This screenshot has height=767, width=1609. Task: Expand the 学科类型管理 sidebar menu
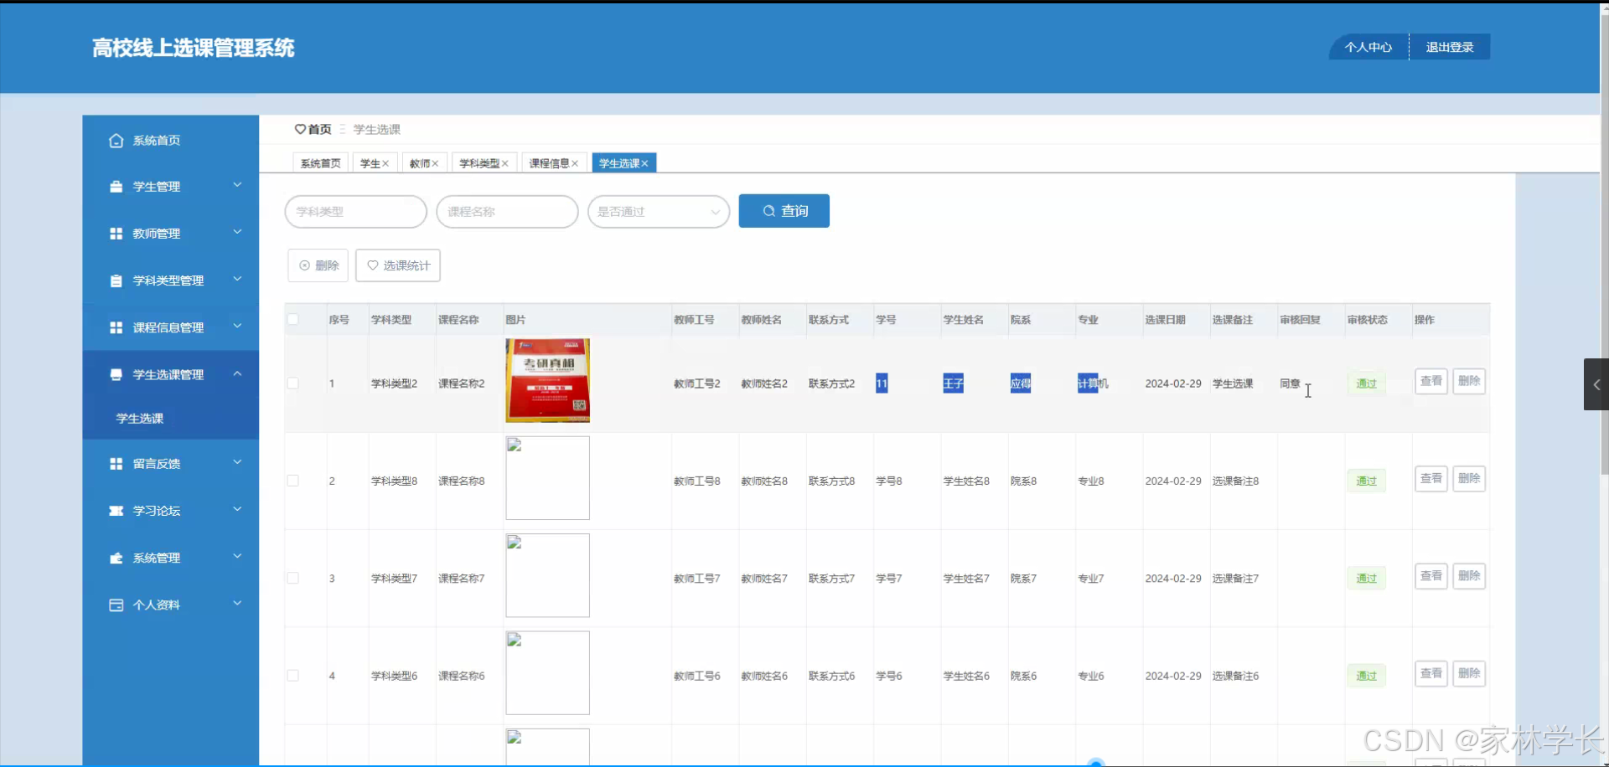click(x=237, y=279)
